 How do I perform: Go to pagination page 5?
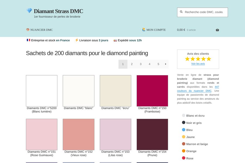158,64
